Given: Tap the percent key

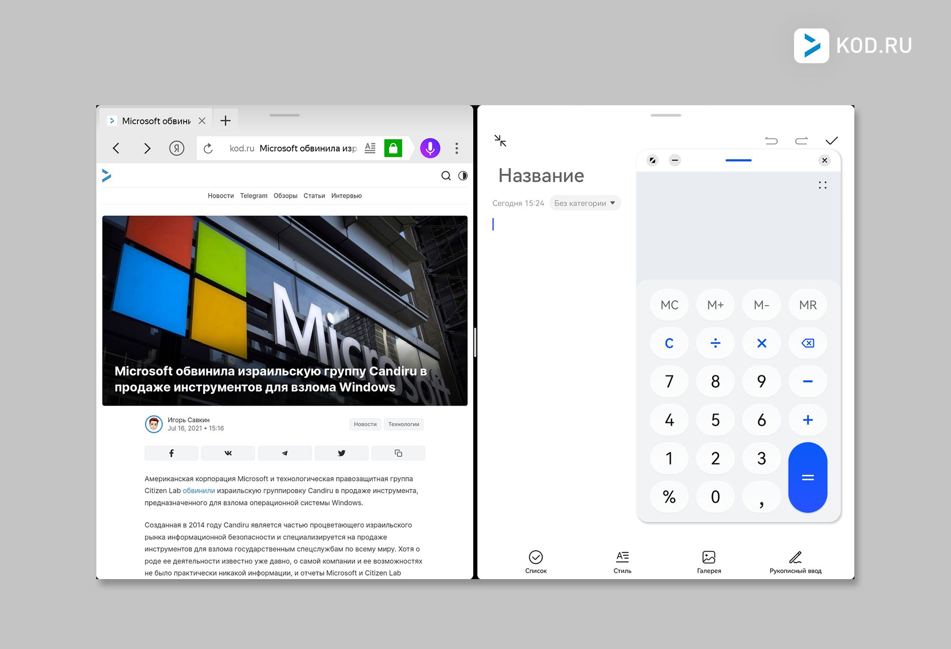Looking at the screenshot, I should (x=669, y=497).
